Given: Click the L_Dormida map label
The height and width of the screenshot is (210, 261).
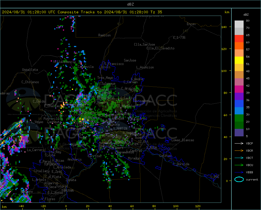Looking at the screenshot, I should tap(181, 164).
